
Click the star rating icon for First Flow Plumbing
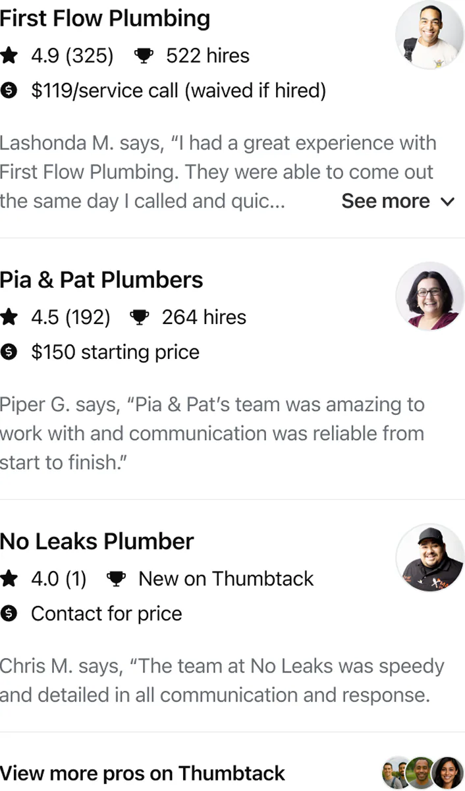(9, 56)
